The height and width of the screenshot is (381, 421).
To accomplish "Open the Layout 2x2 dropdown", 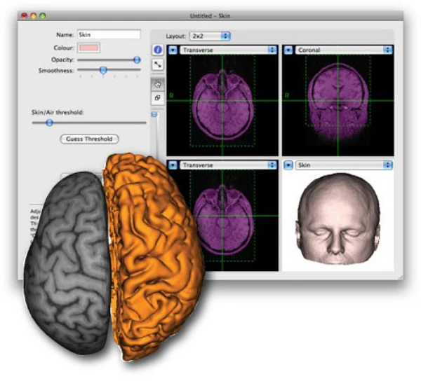I will point(210,35).
